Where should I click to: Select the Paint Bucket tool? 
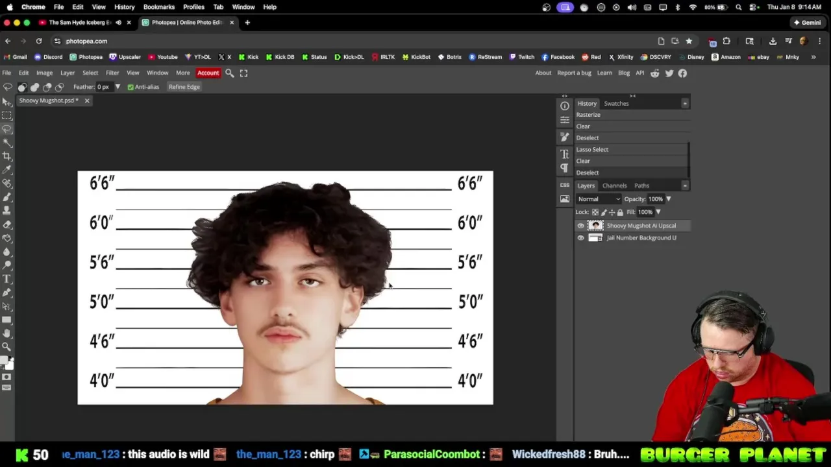7,238
